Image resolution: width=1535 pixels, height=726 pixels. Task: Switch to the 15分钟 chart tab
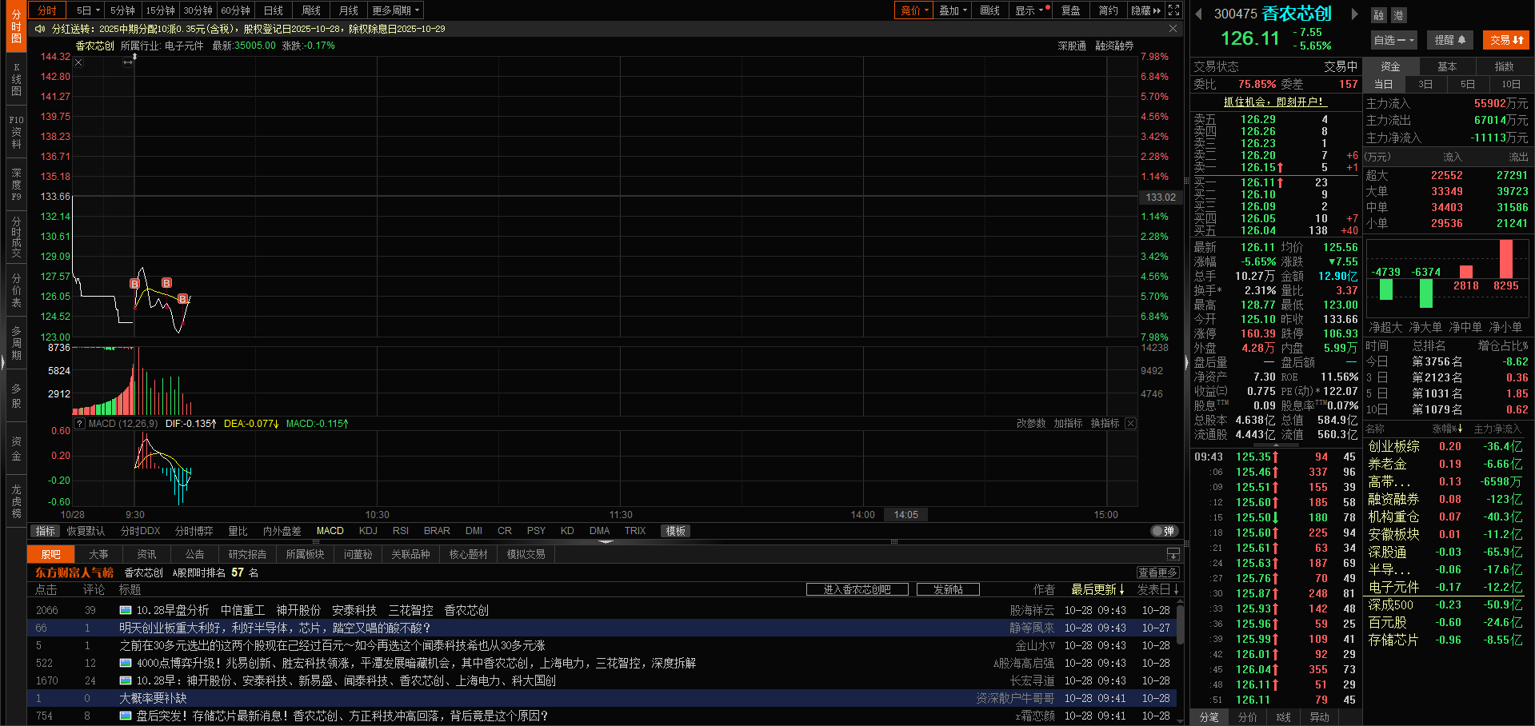click(160, 10)
